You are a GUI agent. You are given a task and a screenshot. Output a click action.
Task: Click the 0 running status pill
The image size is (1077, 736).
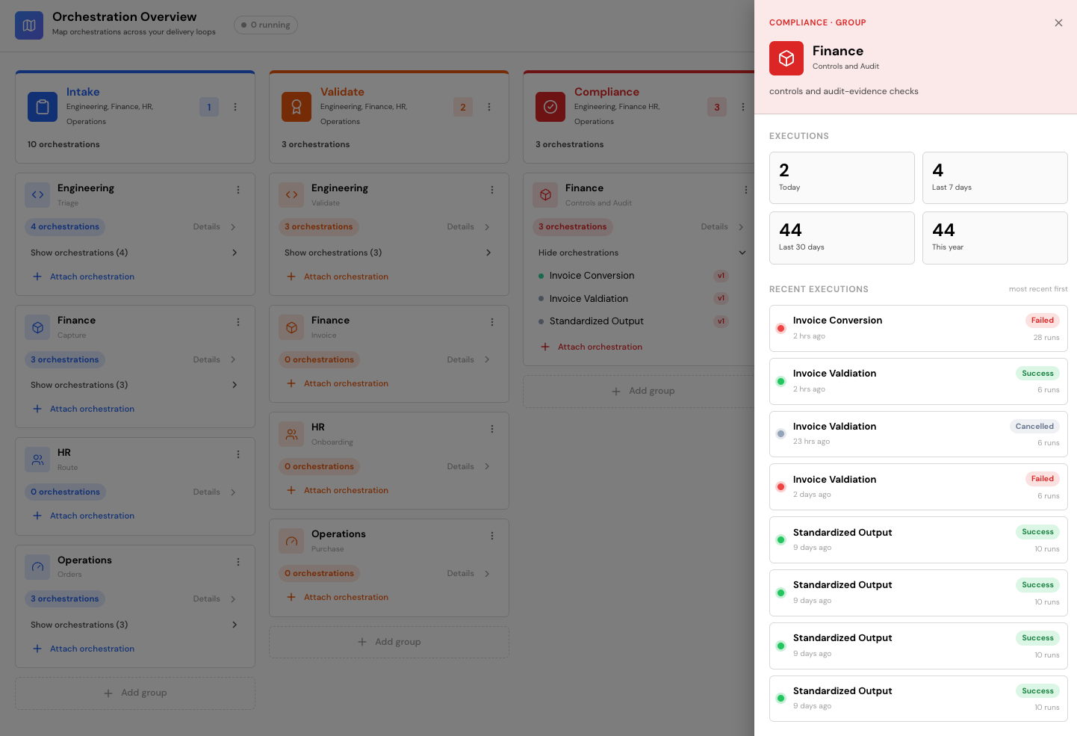click(x=266, y=25)
